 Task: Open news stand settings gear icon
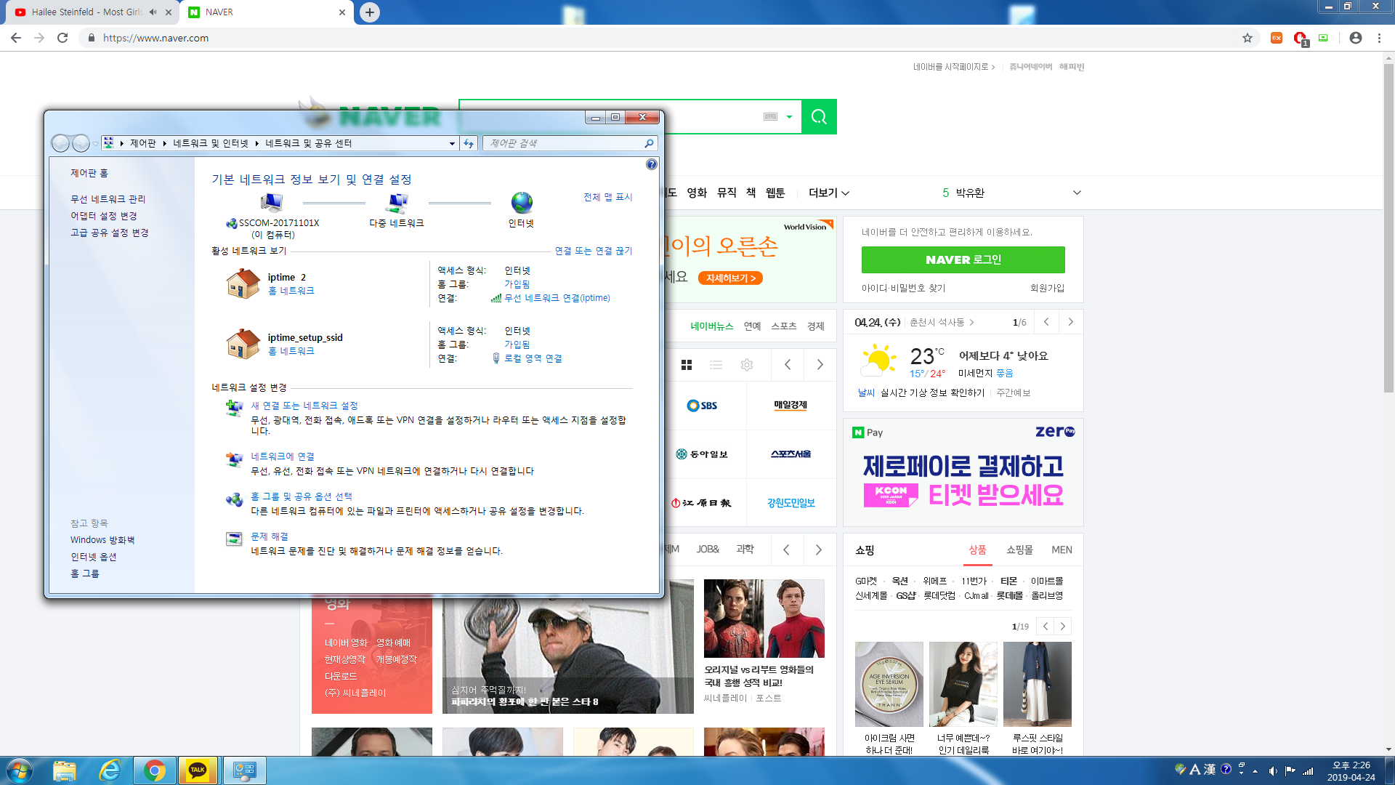click(747, 365)
